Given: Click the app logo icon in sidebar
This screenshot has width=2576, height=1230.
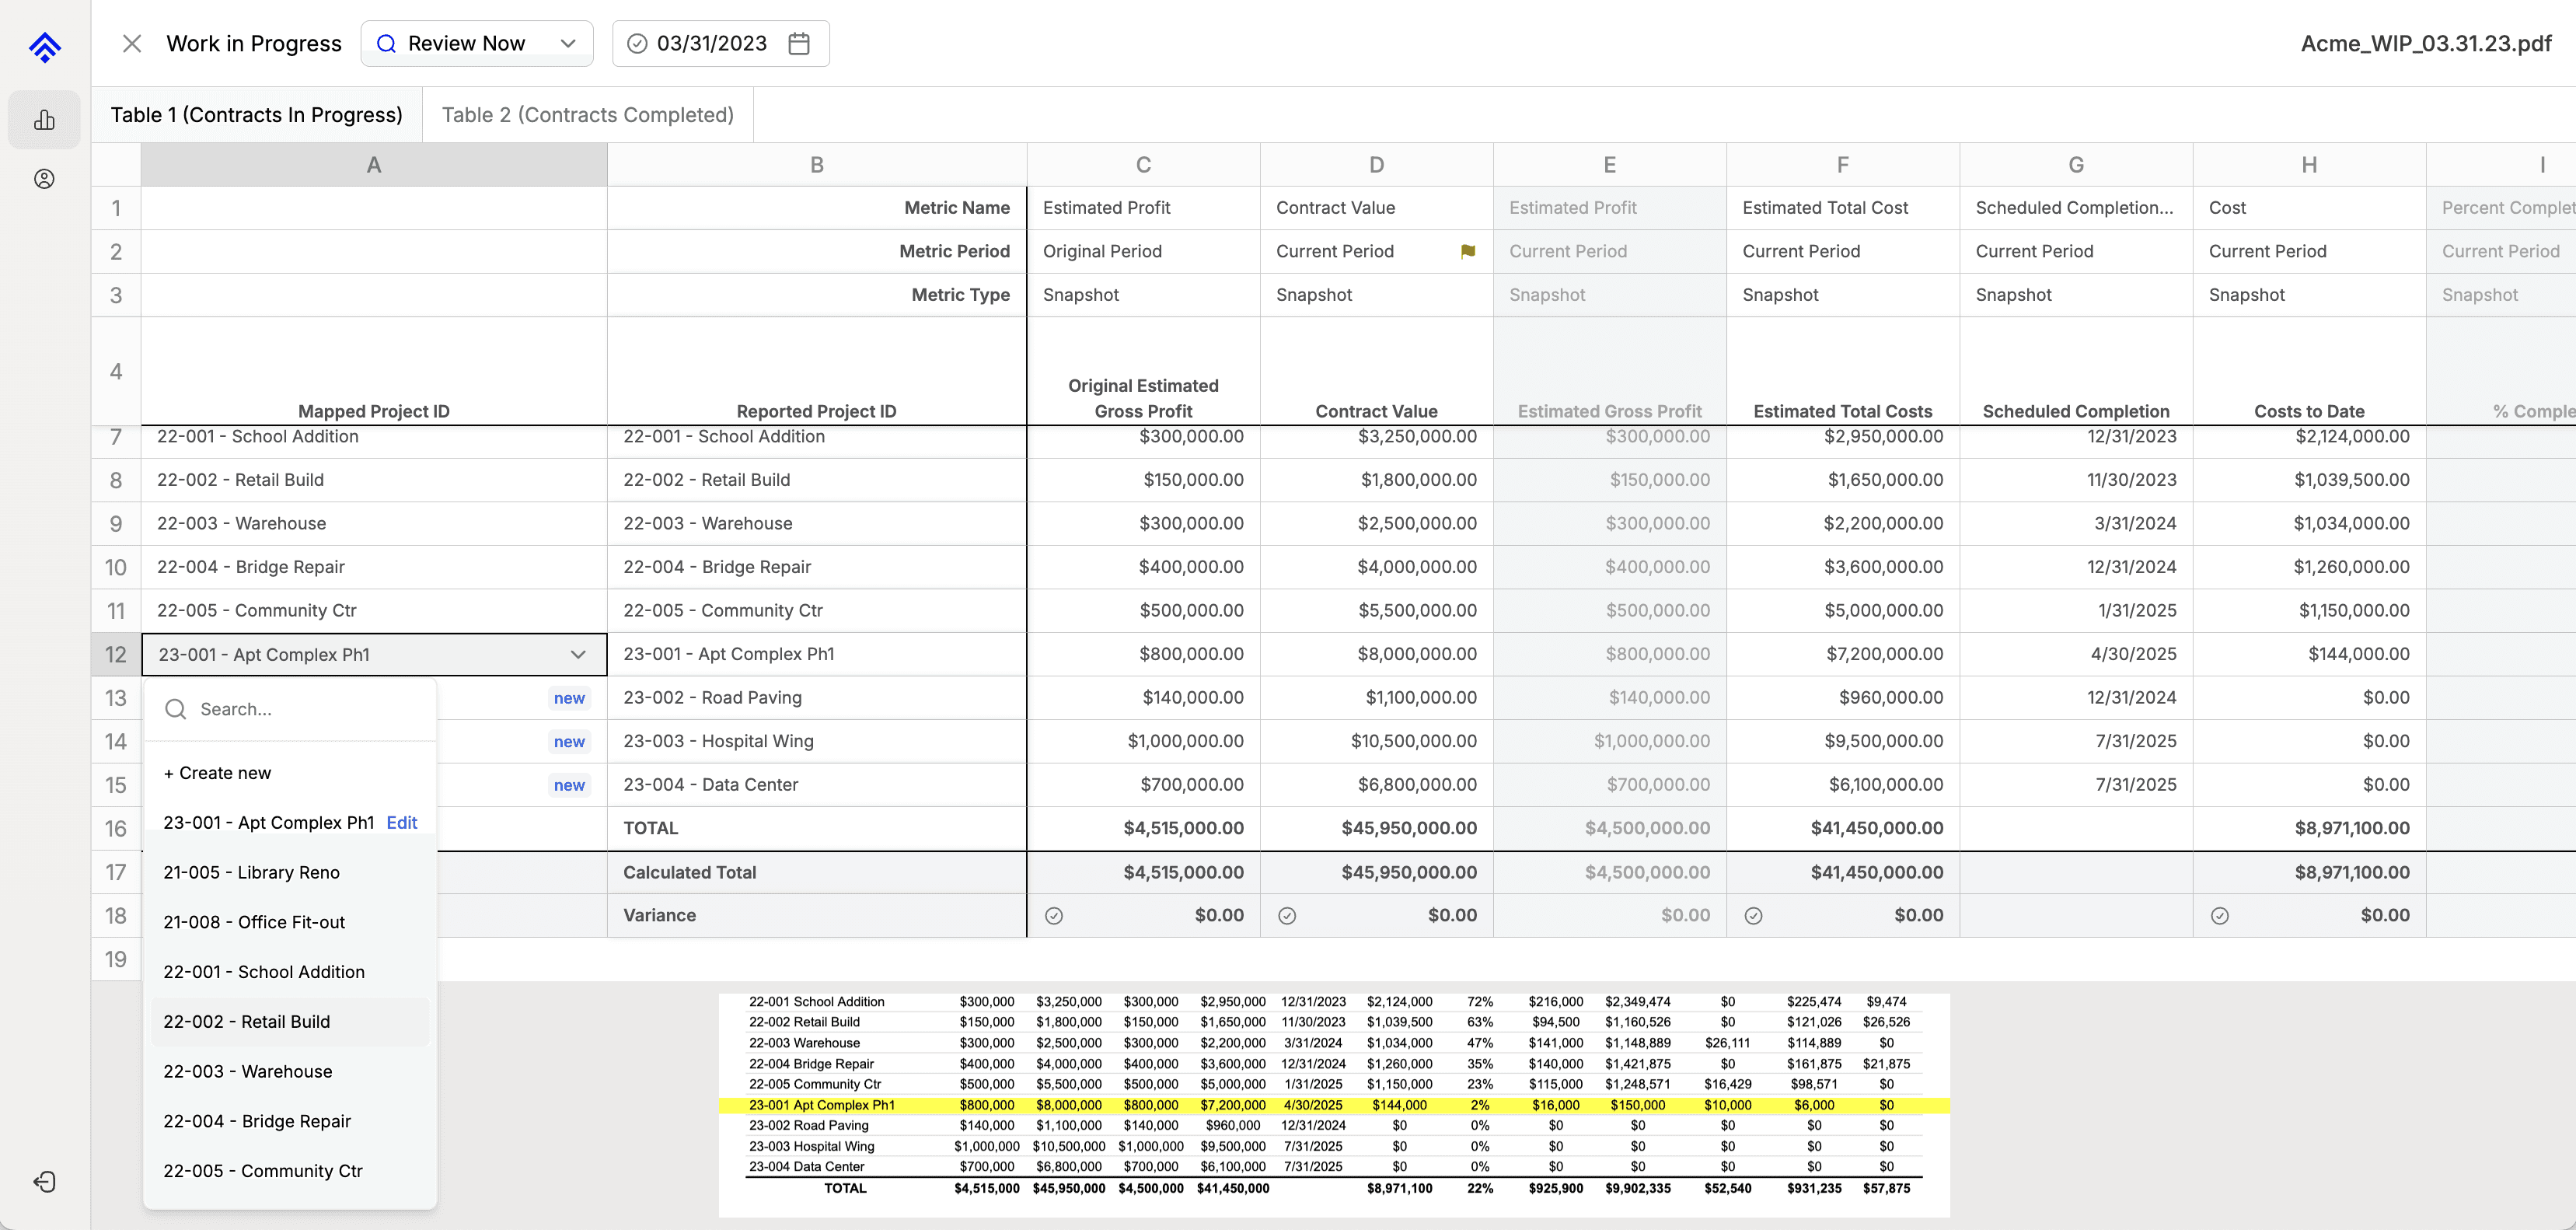Looking at the screenshot, I should (45, 46).
